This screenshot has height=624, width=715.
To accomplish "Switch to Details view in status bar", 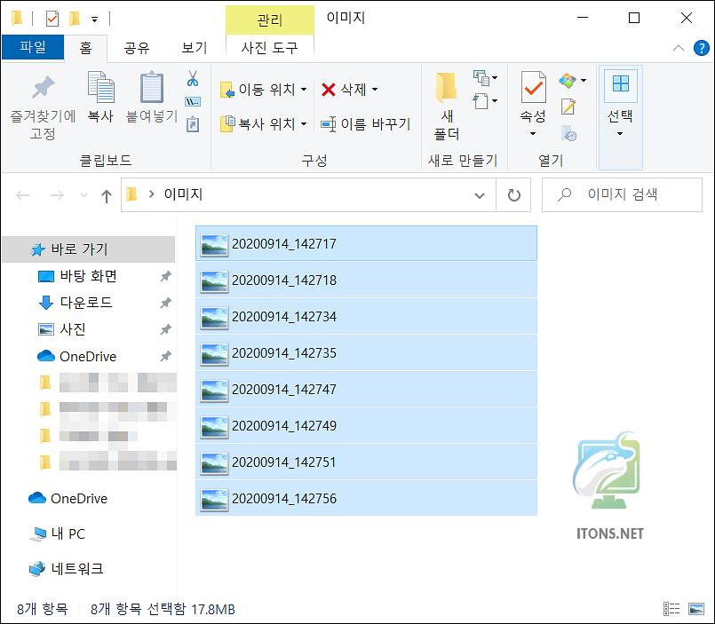I will coord(671,609).
